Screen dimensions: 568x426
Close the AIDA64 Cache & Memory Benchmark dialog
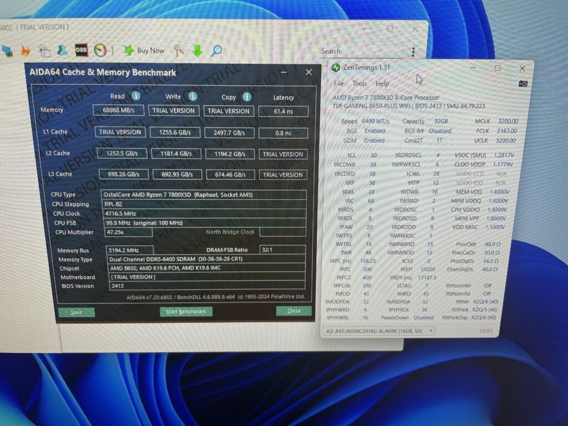pyautogui.click(x=308, y=72)
